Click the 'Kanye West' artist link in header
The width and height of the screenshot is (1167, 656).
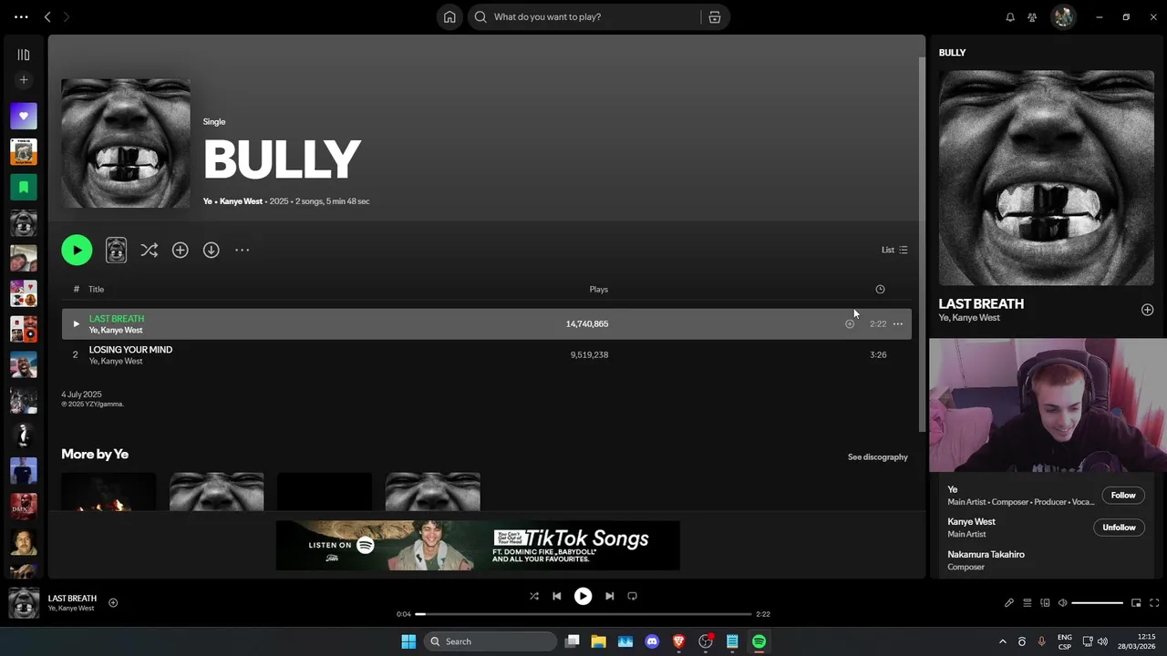(x=241, y=201)
